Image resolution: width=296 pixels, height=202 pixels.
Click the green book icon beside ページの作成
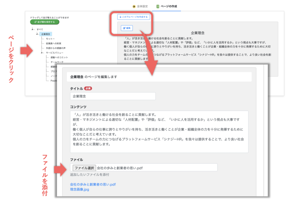pyautogui.click(x=158, y=6)
